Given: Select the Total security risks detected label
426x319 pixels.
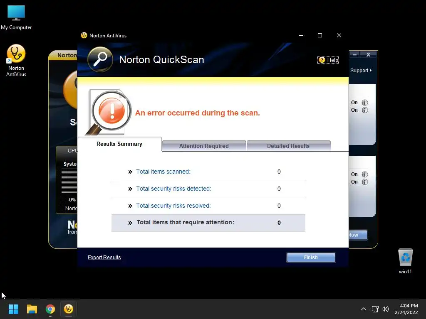Looking at the screenshot, I should (173, 189).
